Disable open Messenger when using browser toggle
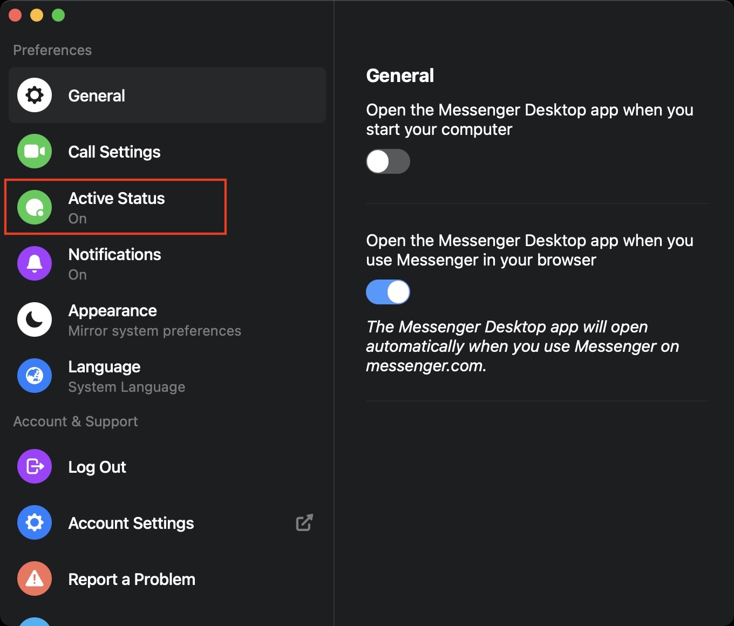The width and height of the screenshot is (734, 626). [388, 292]
